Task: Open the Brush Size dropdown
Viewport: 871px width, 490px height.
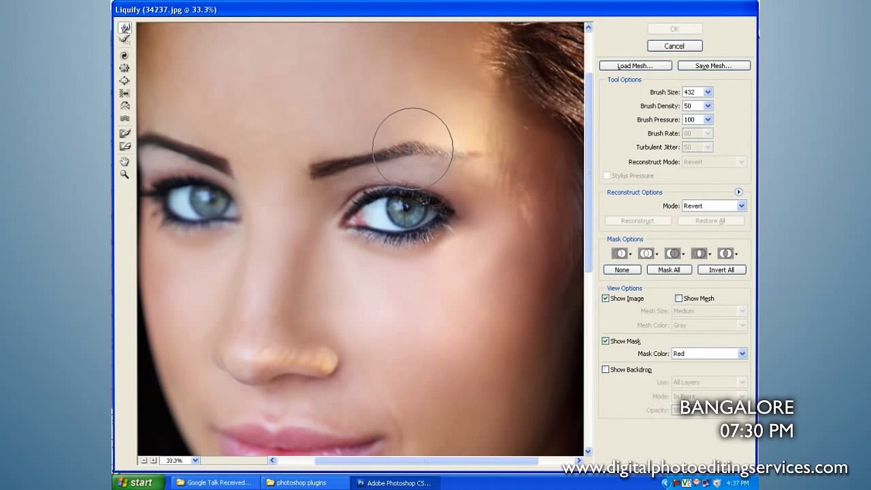Action: point(708,92)
